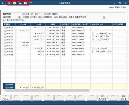Select the 25,000 deposit cell
This screenshot has width=129, height=105.
[38, 55]
